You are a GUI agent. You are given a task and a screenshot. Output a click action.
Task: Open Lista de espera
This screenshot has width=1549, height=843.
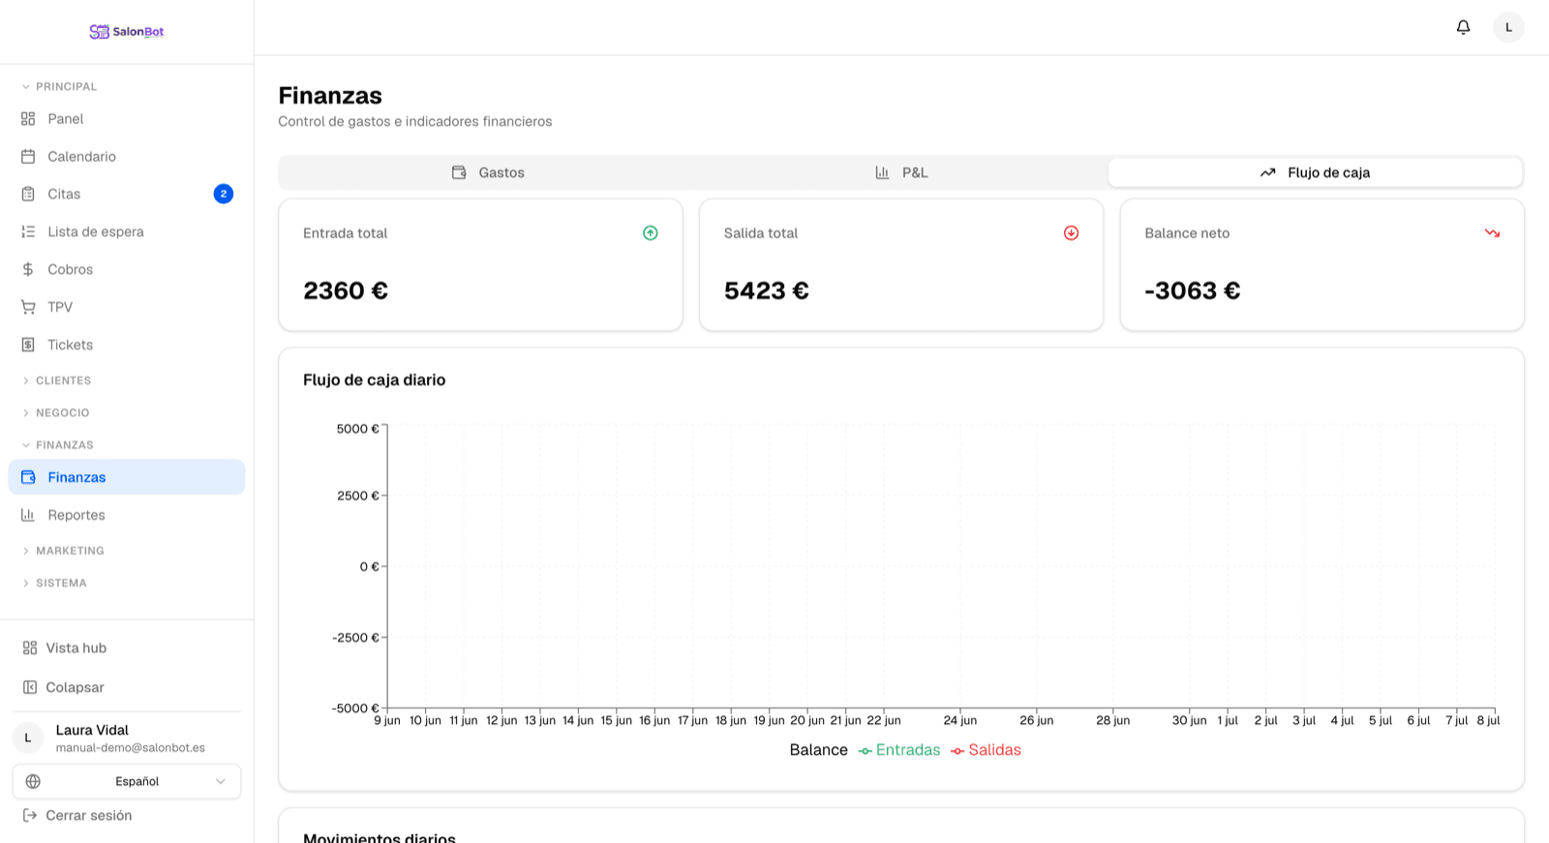[x=127, y=232]
